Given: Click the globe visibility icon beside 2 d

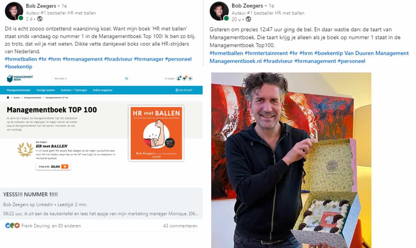Looking at the screenshot, I should (40, 19).
